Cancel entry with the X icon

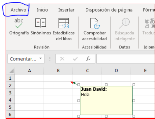[x=62, y=59]
